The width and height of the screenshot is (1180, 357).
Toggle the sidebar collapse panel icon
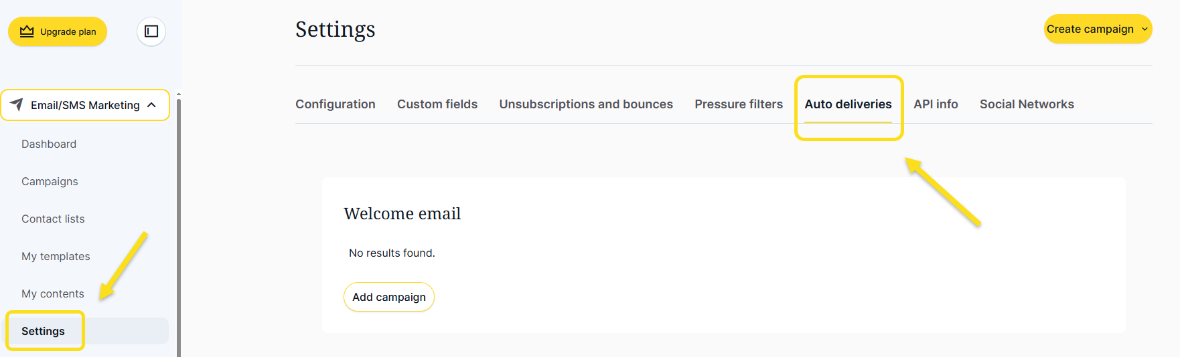click(x=151, y=31)
